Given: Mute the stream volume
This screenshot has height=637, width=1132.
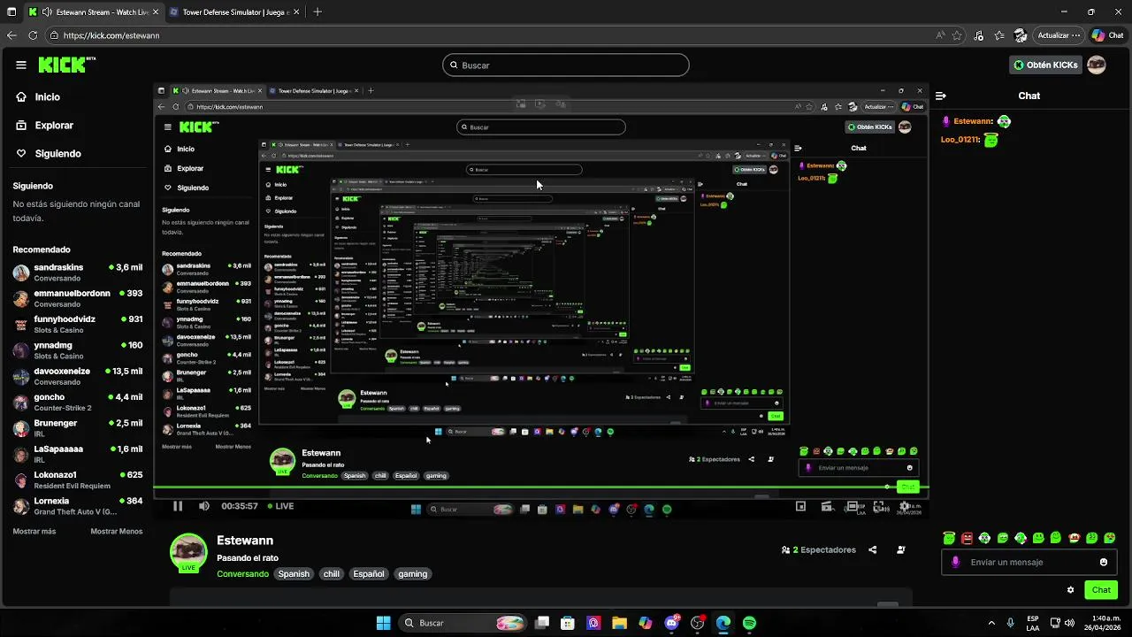Looking at the screenshot, I should tap(204, 506).
